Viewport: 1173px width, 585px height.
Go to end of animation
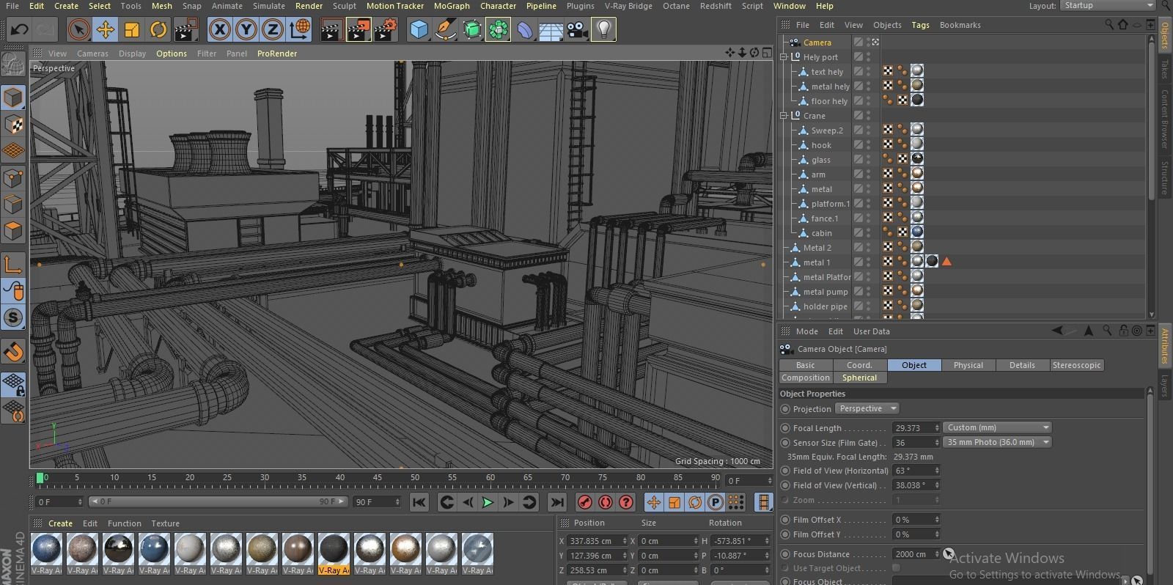(557, 502)
